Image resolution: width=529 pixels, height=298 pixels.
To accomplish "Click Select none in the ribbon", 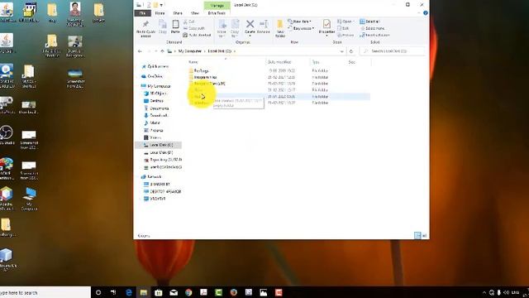I will tap(372, 28).
